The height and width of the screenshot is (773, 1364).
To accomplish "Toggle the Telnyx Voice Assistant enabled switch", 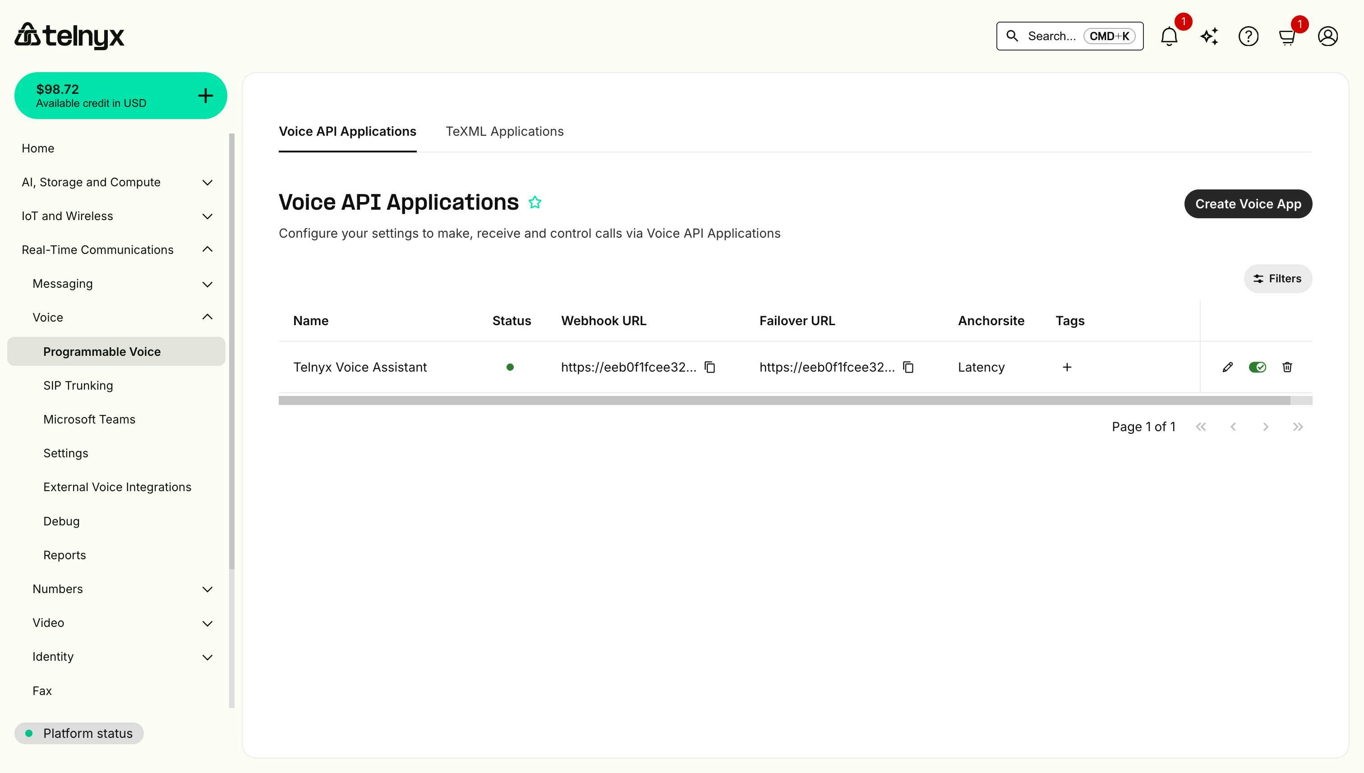I will [x=1257, y=368].
